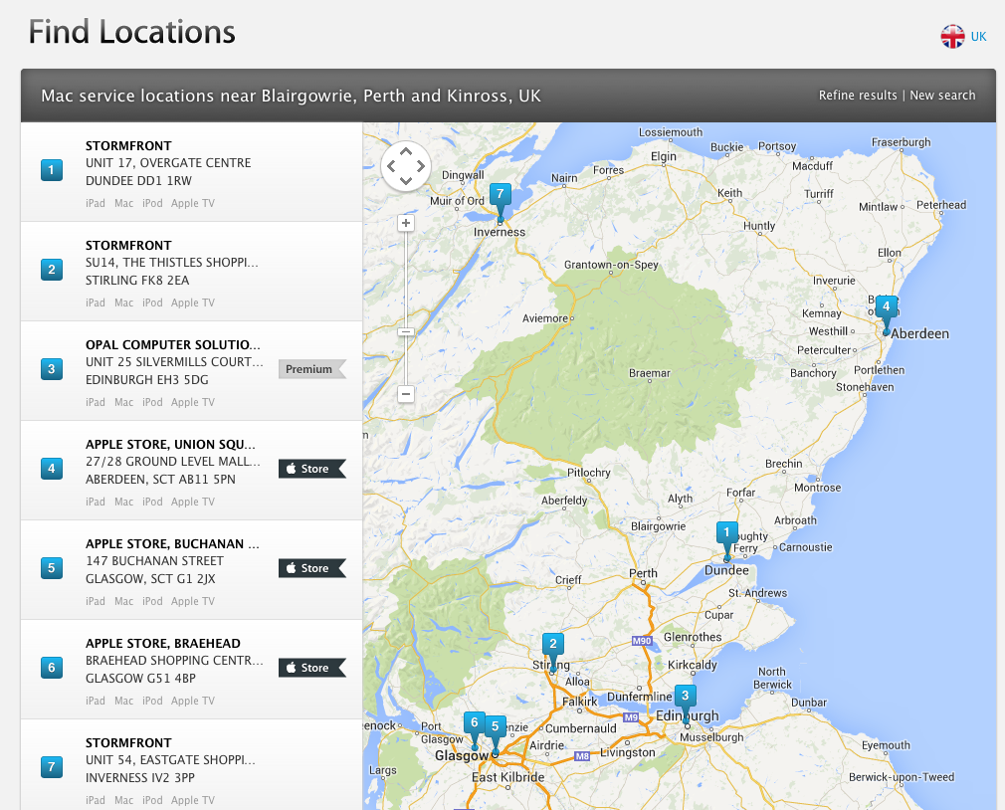1005x810 pixels.
Task: Change region via UK link
Action: point(979,37)
